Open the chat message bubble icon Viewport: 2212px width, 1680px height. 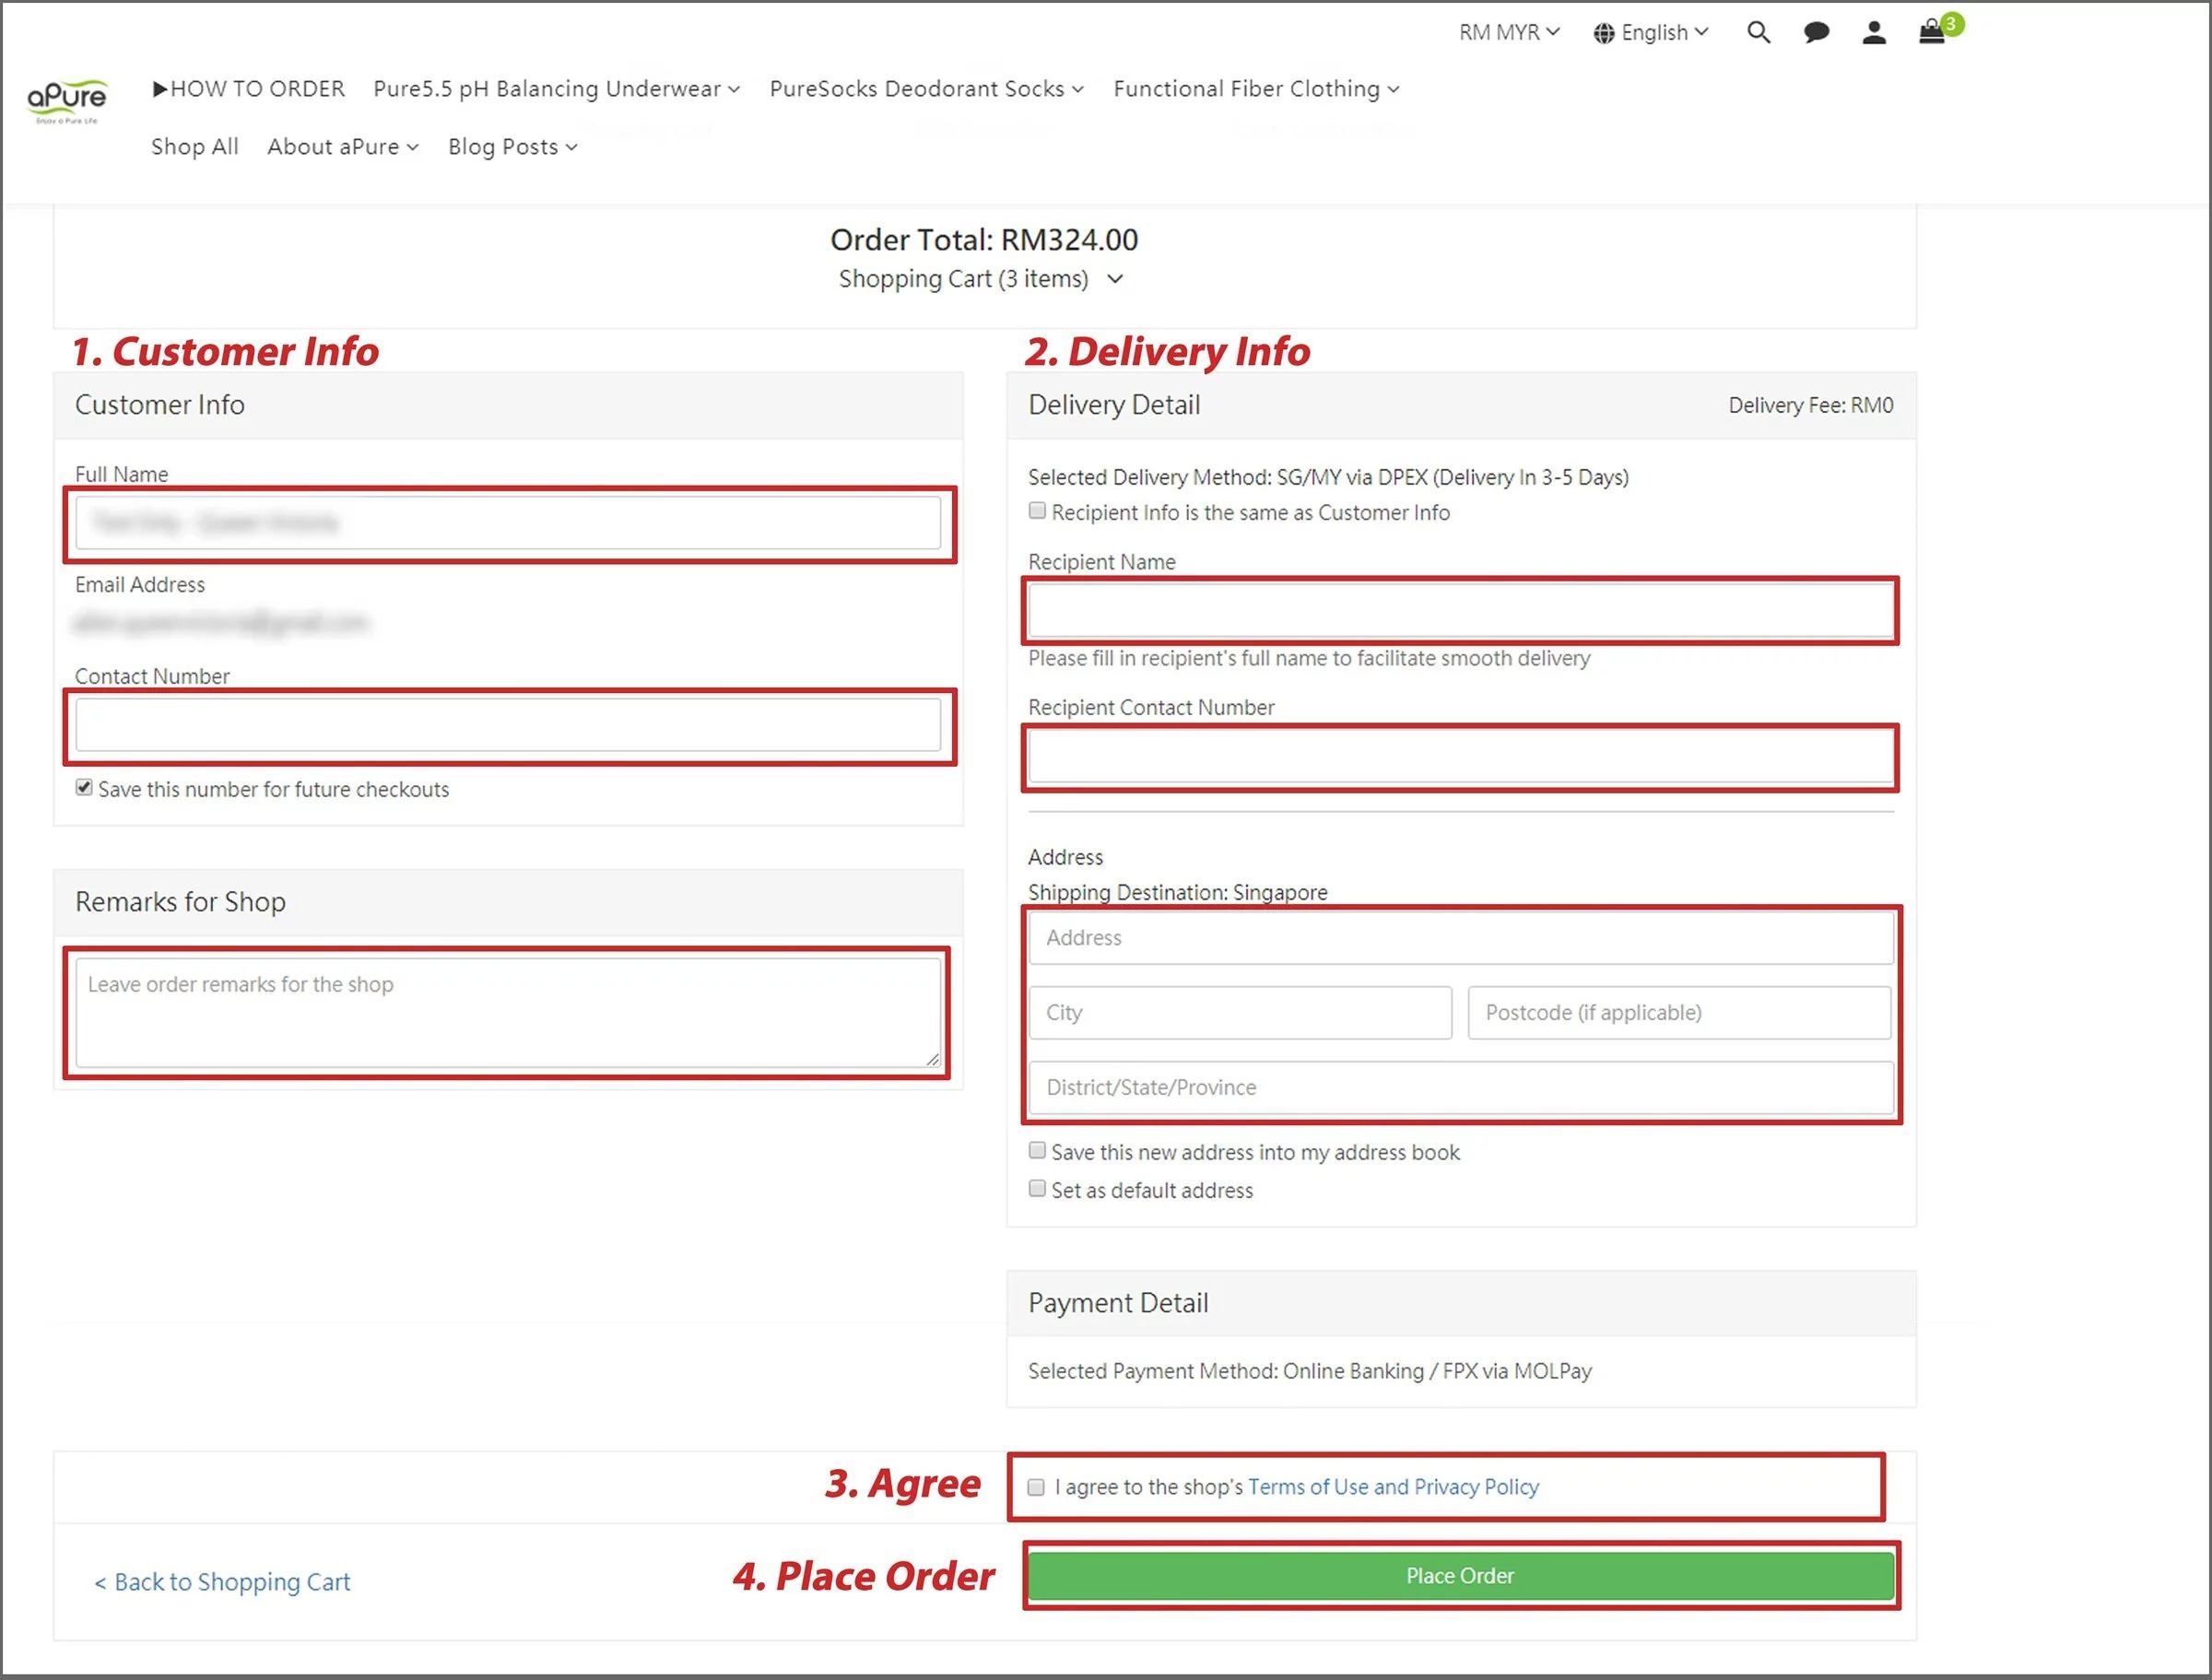pyautogui.click(x=1816, y=33)
